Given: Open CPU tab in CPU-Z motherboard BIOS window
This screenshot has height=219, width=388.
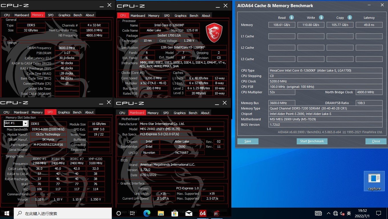Looking at the screenshot, I should [x=122, y=113].
